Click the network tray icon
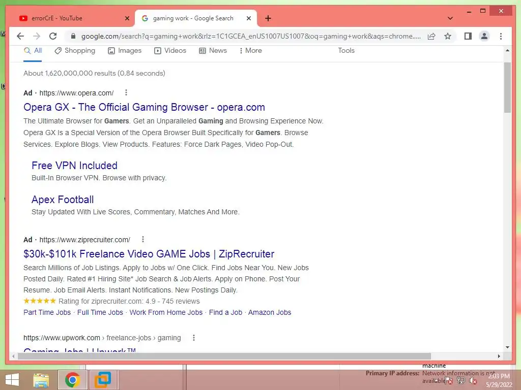Viewport: 521px width, 390px height. tap(461, 381)
